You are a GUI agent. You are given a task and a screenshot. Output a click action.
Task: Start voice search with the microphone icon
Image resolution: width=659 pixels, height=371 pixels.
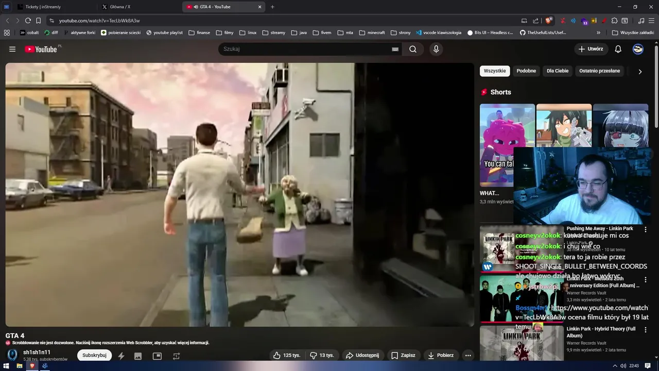pos(436,49)
